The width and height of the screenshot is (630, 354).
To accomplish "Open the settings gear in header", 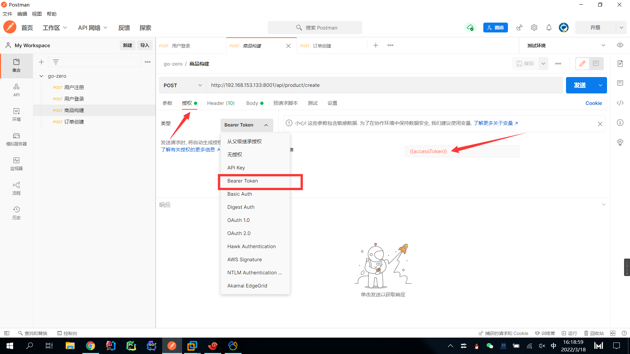I will pos(534,28).
